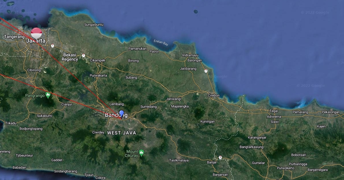Screen dimensions: 344x180
Task: Click the Indramayu town label
Action: [x=190, y=55]
